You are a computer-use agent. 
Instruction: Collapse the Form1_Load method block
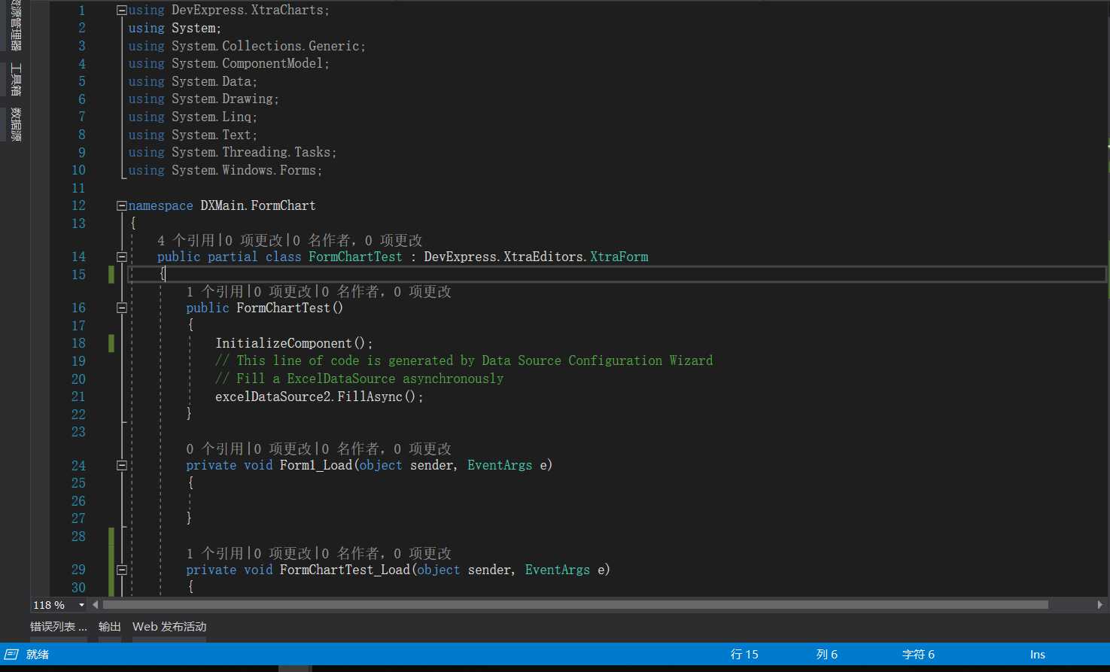point(122,465)
